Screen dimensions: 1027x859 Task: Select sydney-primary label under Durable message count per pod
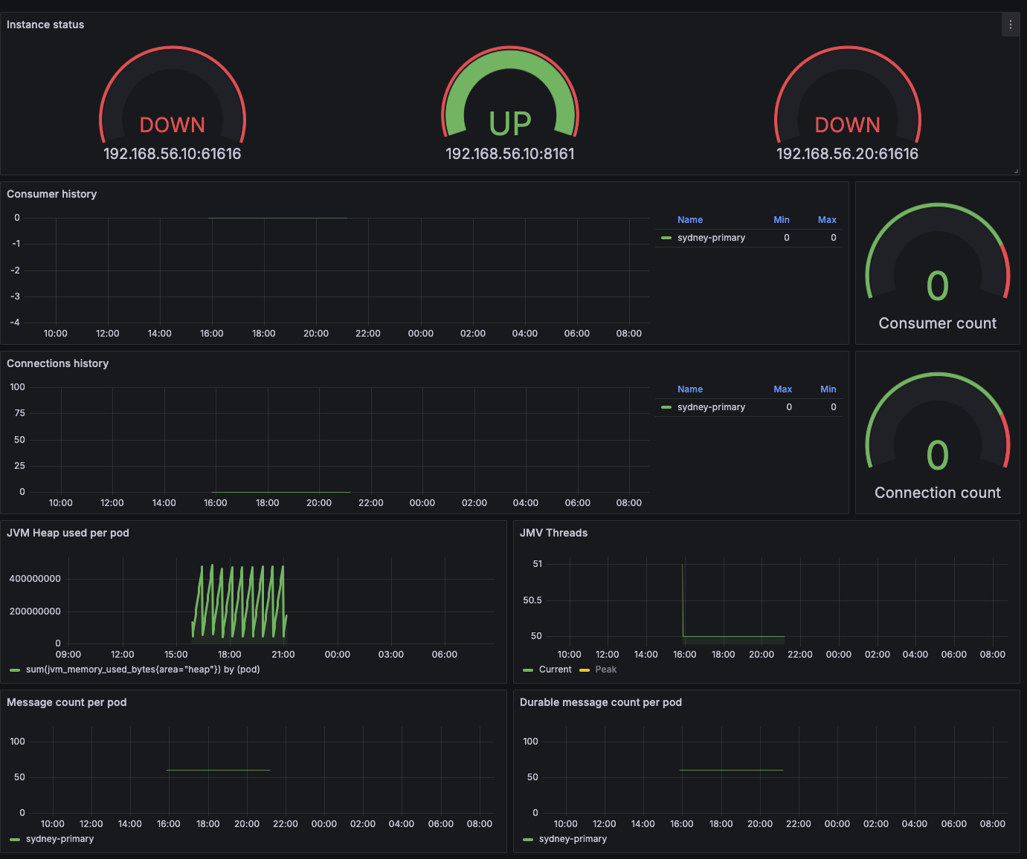pos(573,839)
